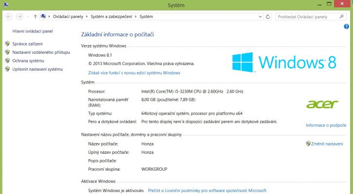
Task: Click Změnit nastavení link
Action: click(327, 144)
